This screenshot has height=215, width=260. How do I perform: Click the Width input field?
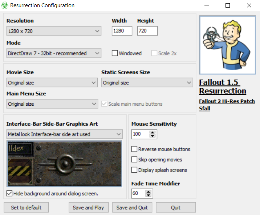click(122, 31)
